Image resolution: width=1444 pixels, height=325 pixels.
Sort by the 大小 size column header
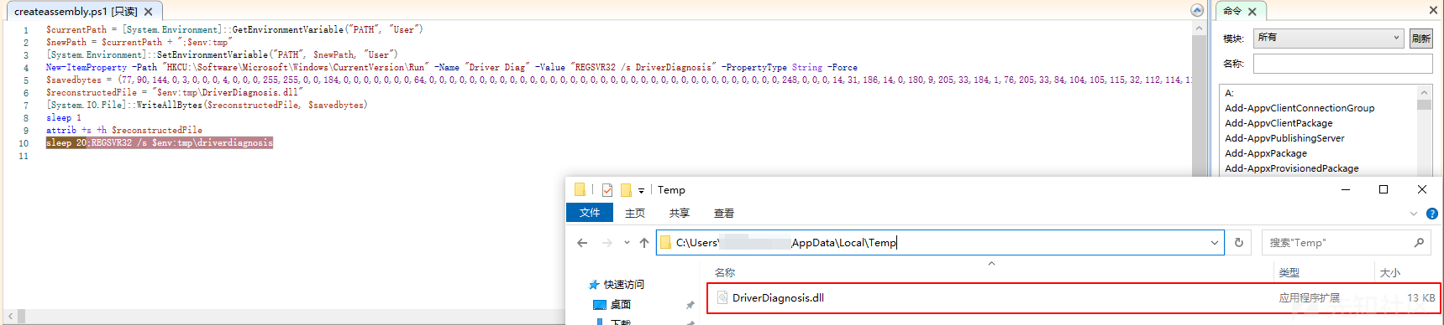pos(1390,272)
